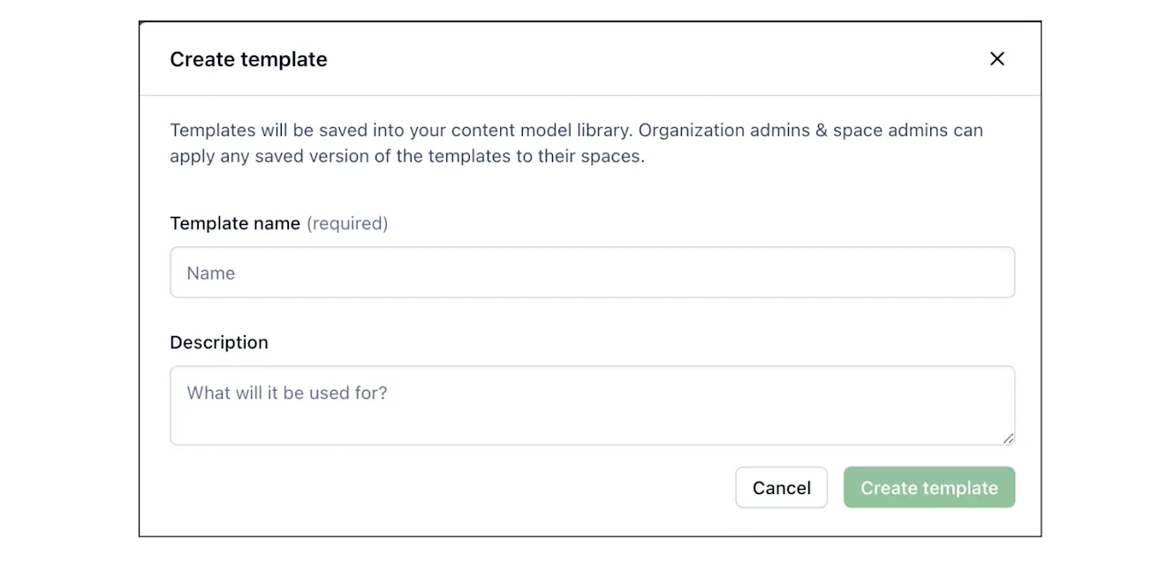Select the "Template name" field label
1166x562 pixels.
[x=235, y=223]
